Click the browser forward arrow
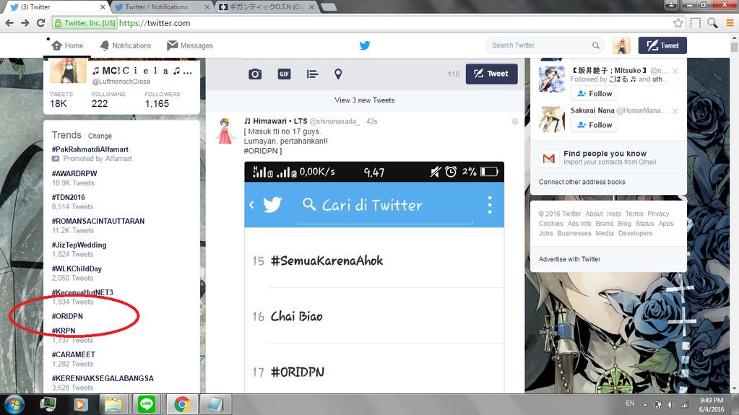The image size is (739, 415). (25, 23)
